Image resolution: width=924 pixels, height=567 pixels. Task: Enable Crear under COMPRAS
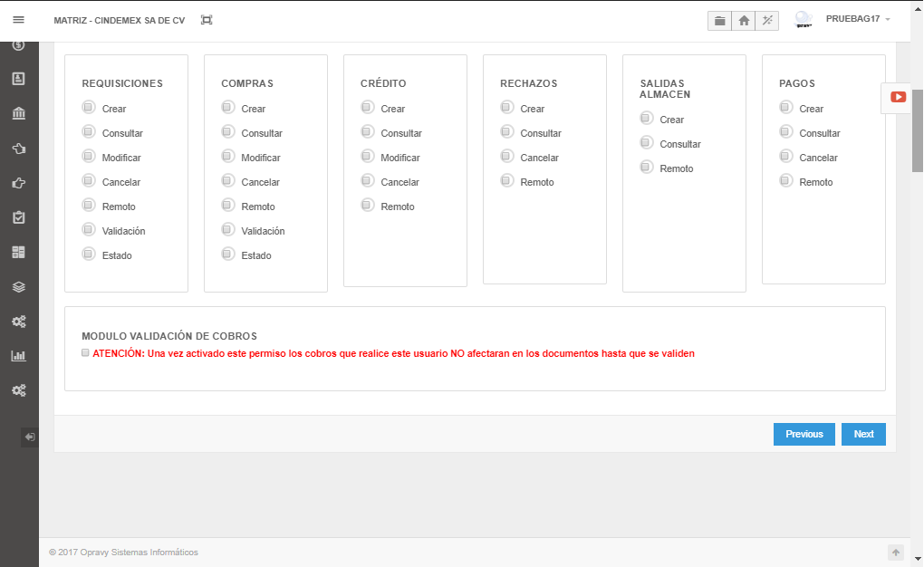[x=228, y=107]
